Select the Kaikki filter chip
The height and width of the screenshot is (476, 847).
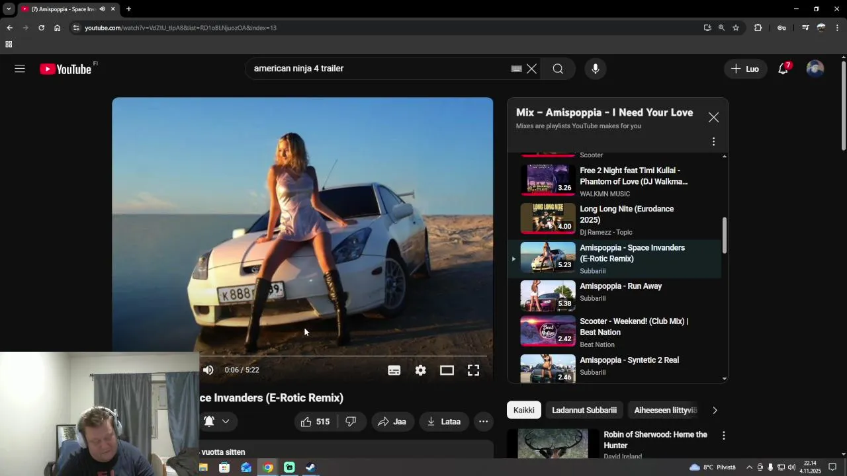[x=524, y=411]
